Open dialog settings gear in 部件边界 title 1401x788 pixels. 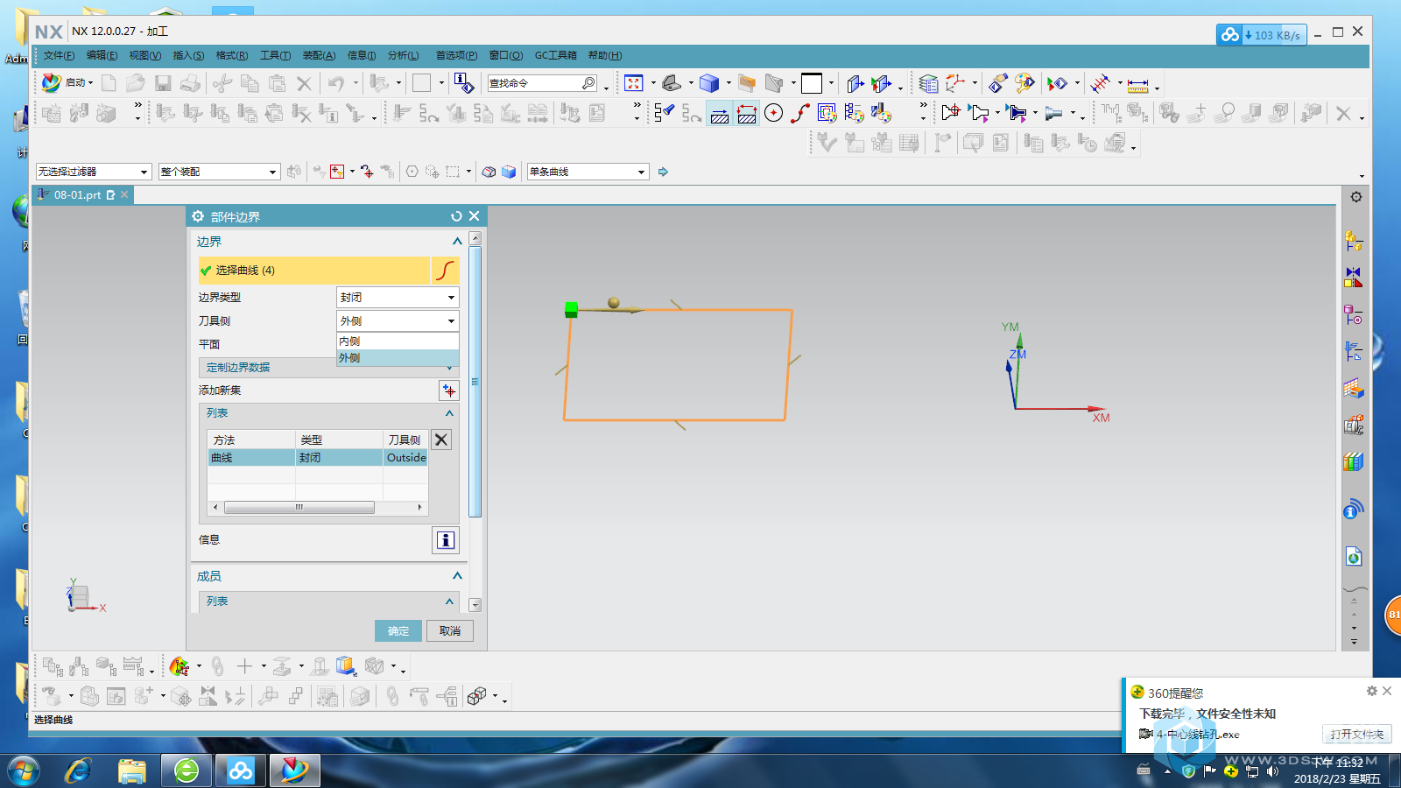(198, 216)
